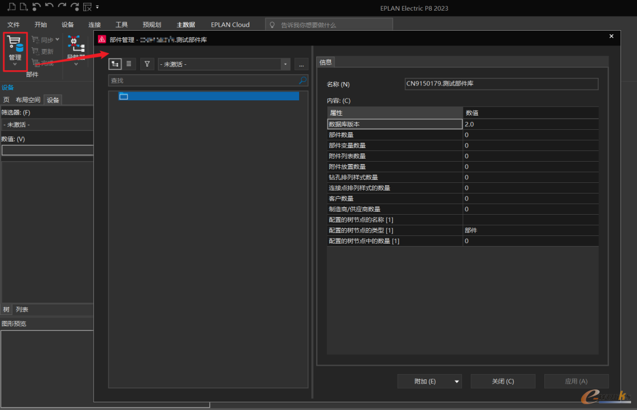This screenshot has height=410, width=637.
Task: Select the 数据库版本 row
Action: [463, 124]
